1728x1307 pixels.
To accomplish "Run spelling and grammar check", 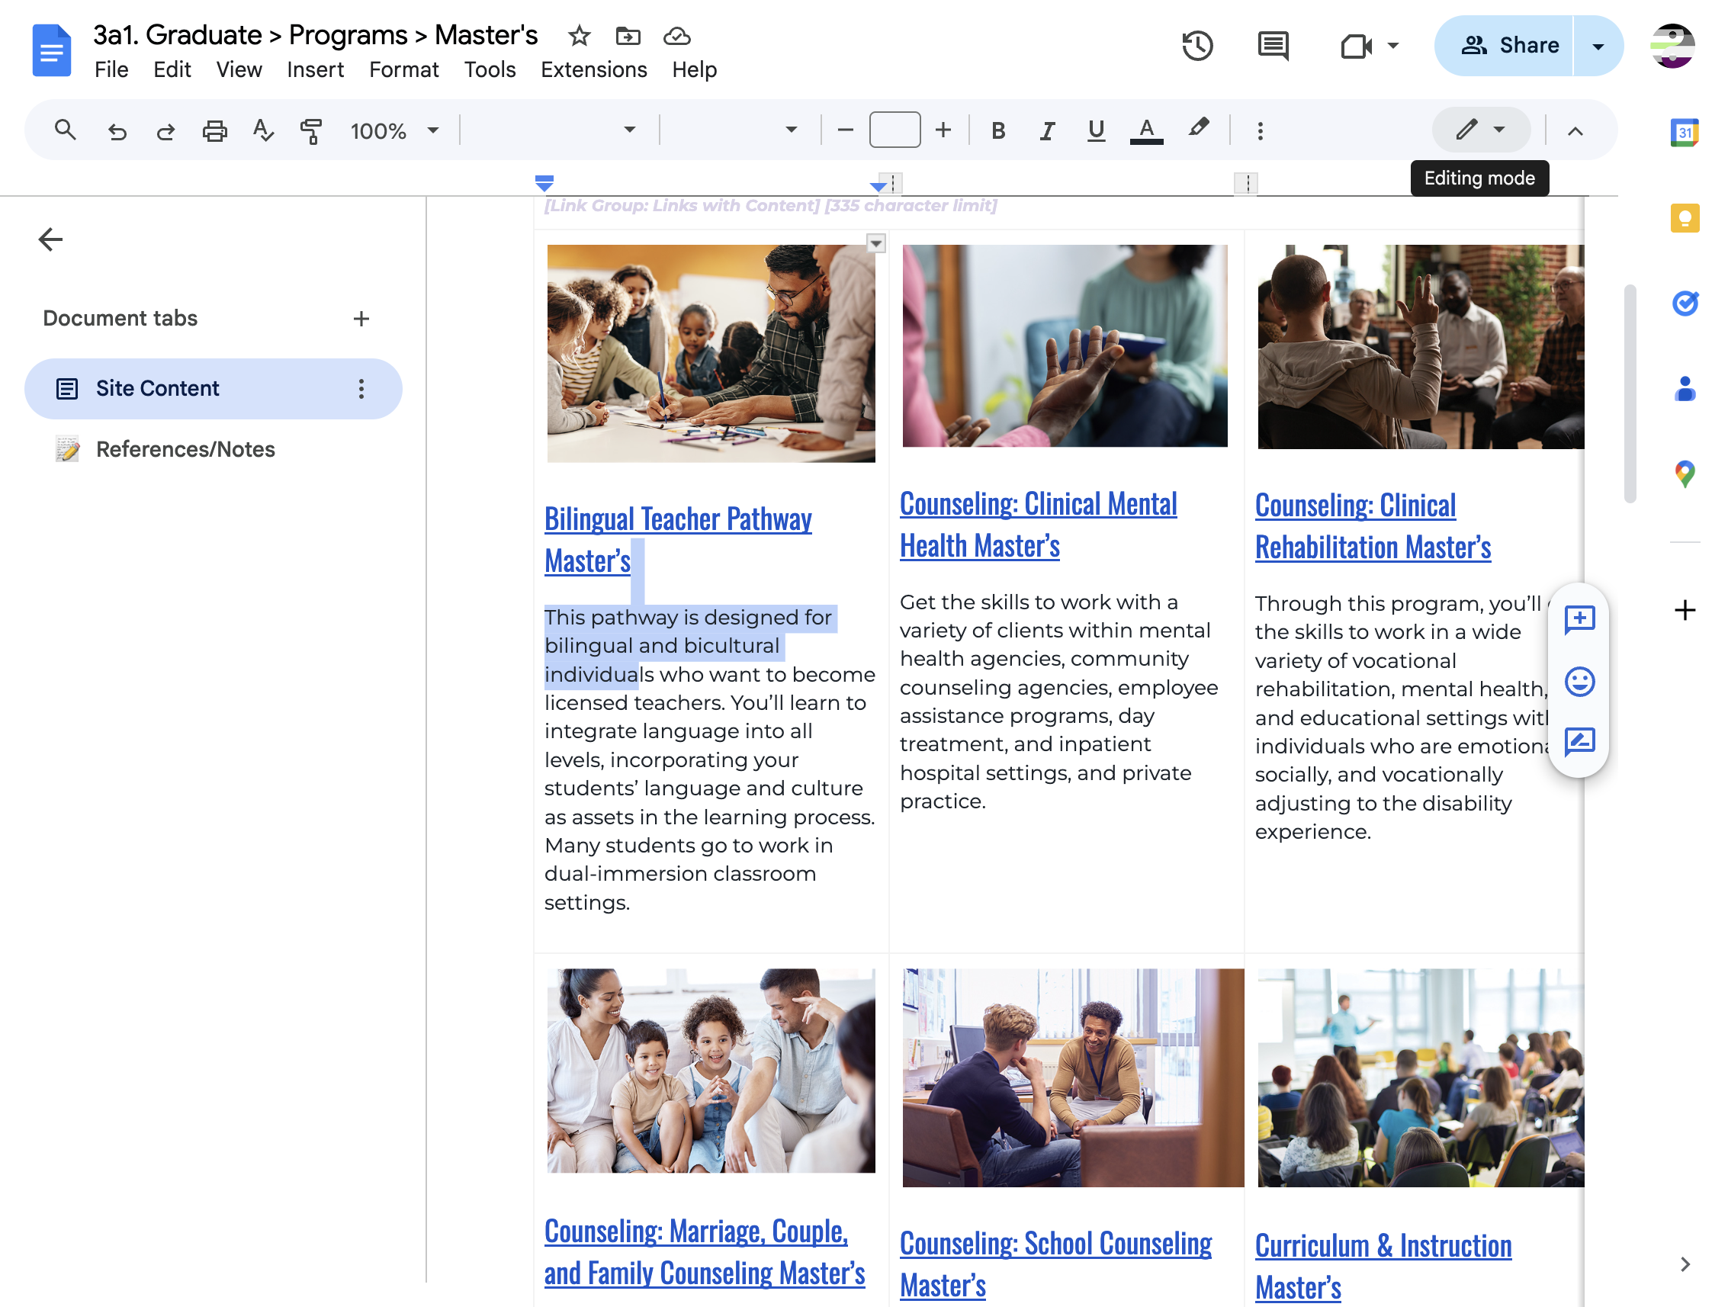I will (263, 130).
